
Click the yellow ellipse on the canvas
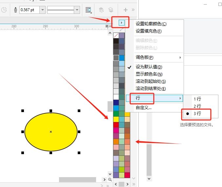[51, 132]
